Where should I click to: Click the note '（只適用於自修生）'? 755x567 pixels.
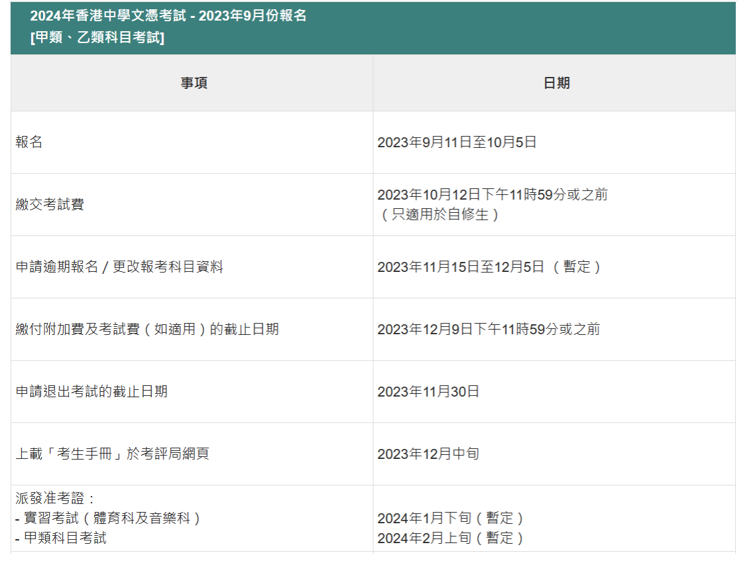click(439, 214)
